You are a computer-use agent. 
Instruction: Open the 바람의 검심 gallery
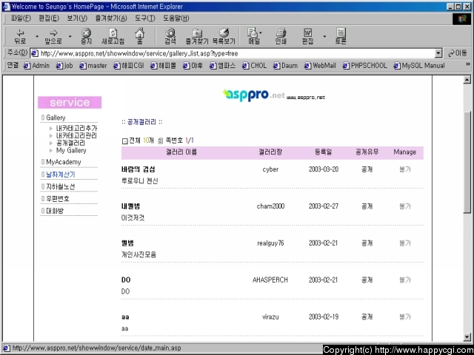click(x=138, y=169)
